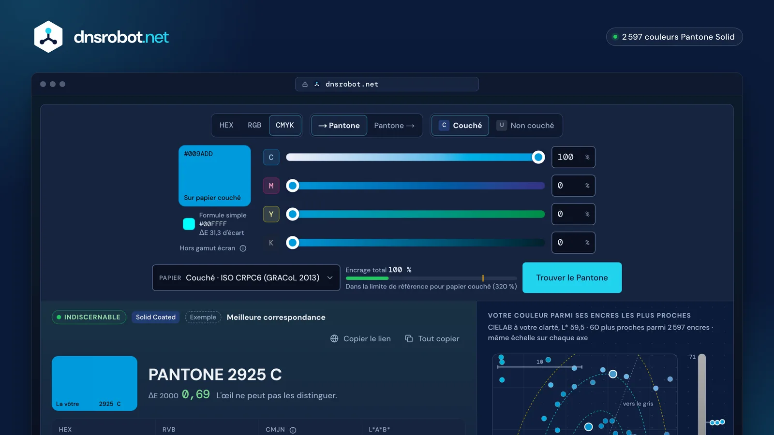Image resolution: width=774 pixels, height=435 pixels.
Task: Click the Magenta percentage input field
Action: 573,186
